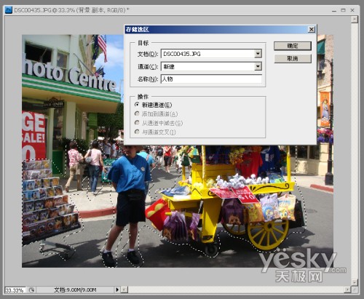Close the DSC00435.JPG document window
The width and height of the screenshot is (364, 299).
pos(352,10)
